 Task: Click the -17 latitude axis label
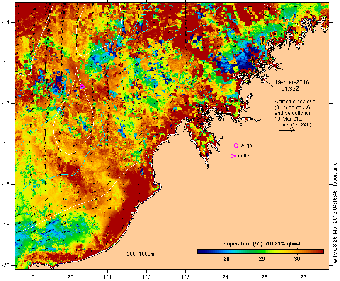pyautogui.click(x=5, y=144)
